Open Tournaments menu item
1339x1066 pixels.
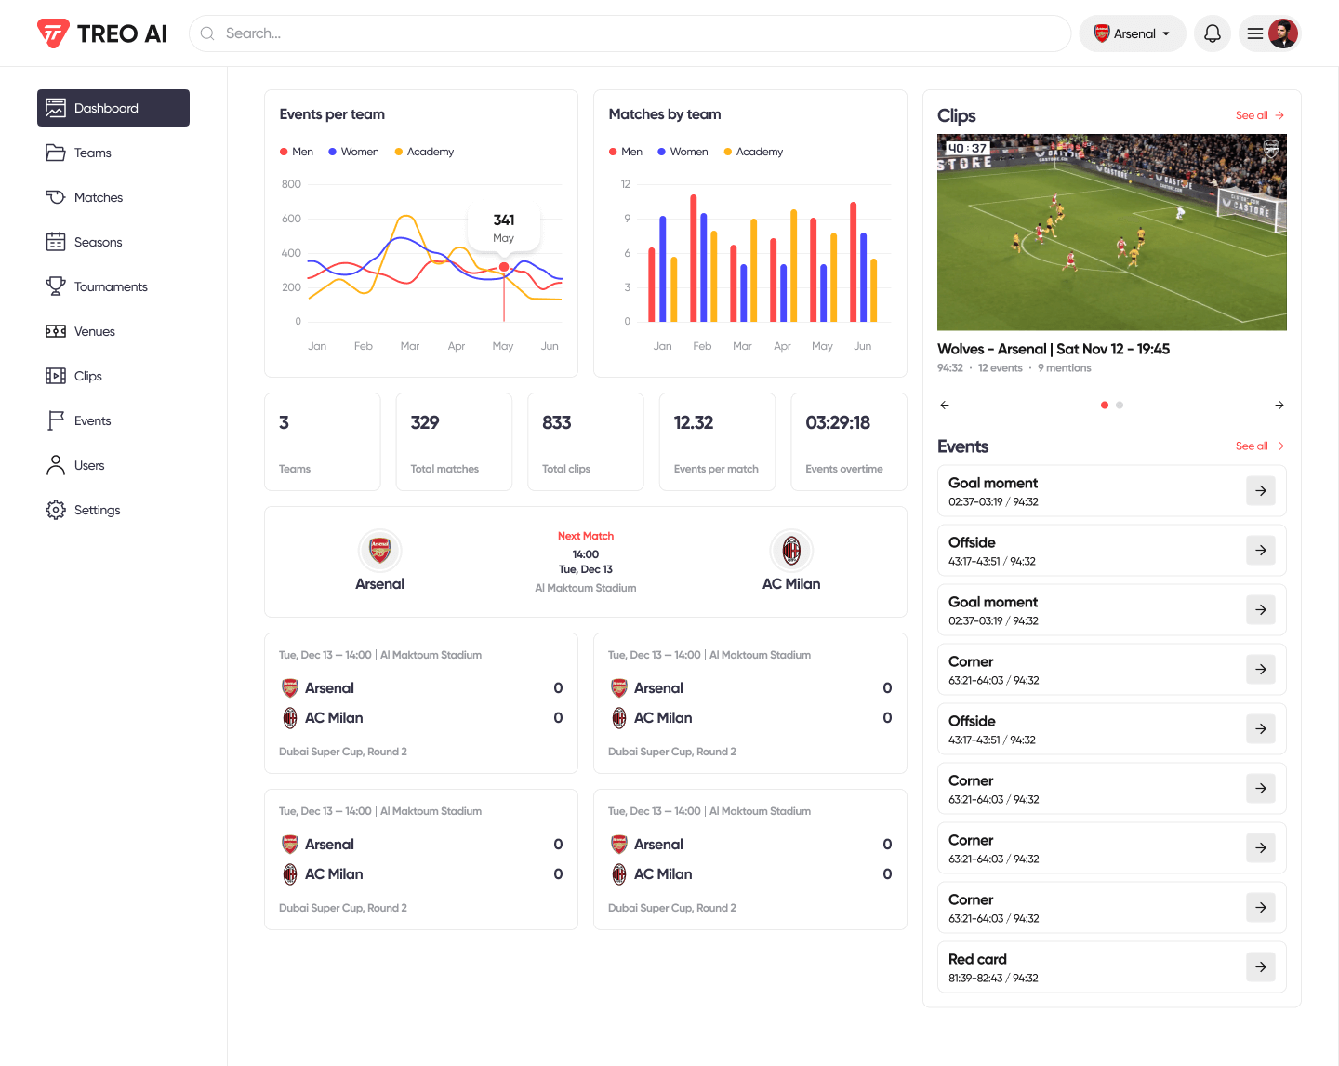113,286
